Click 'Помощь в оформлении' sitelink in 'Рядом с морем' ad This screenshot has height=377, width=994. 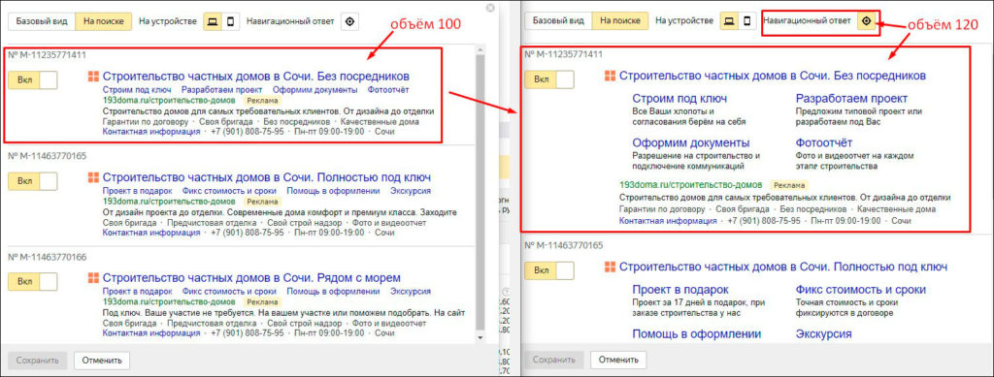click(x=334, y=292)
